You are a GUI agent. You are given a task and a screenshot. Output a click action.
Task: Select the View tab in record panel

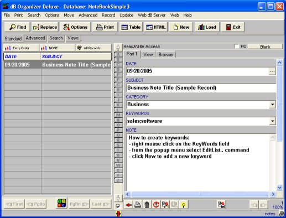148,55
